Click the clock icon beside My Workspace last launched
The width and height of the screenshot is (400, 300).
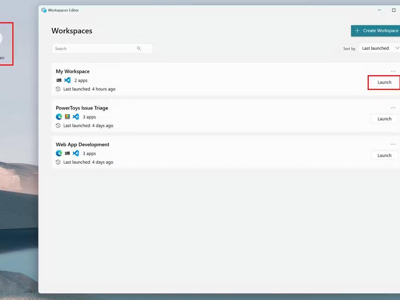[x=58, y=89]
